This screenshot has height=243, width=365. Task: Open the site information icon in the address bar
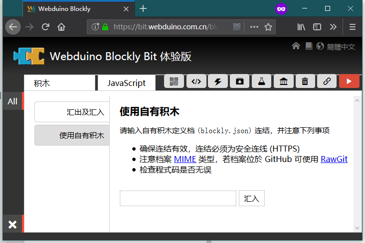coord(95,27)
